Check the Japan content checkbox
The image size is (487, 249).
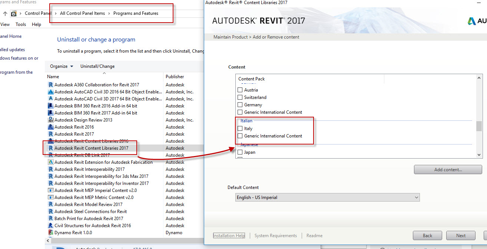click(240, 152)
